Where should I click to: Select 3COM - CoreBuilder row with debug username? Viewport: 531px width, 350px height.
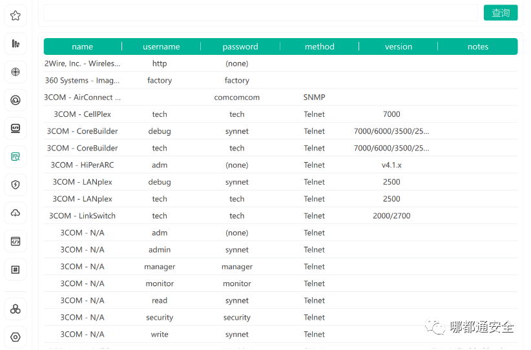(280, 131)
